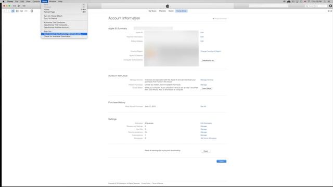This screenshot has height=187, width=333.
Task: Select the TV Shows library icon
Action: click(x=22, y=11)
